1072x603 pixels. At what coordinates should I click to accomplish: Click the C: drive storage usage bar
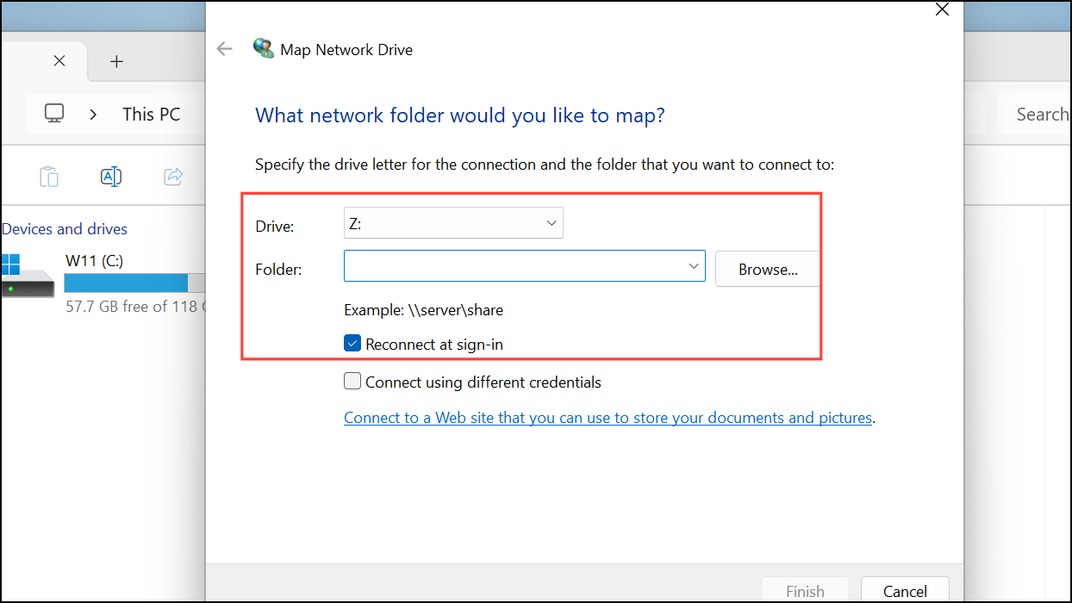(134, 283)
